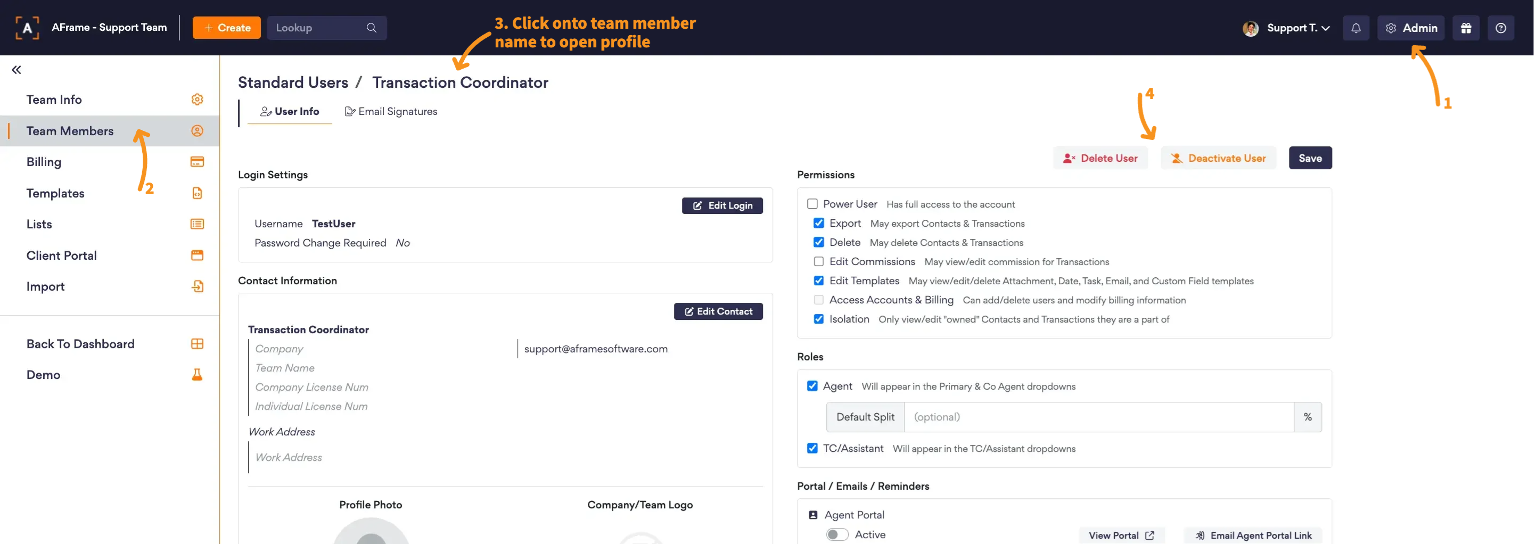The width and height of the screenshot is (1536, 544).
Task: Open Billing in sidebar
Action: click(x=110, y=161)
